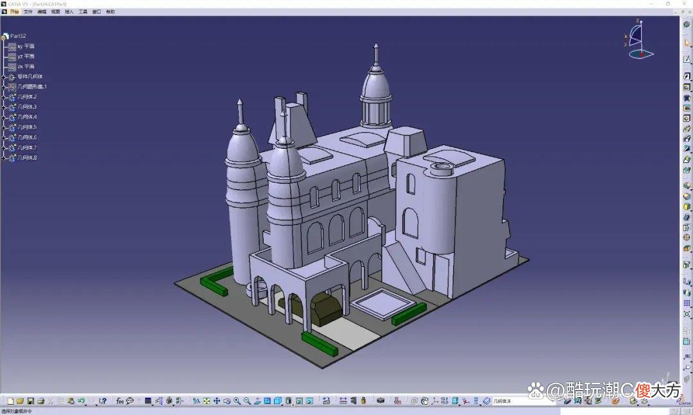This screenshot has height=415, width=693.
Task: Open the 开始 (Start) menu
Action: click(14, 12)
